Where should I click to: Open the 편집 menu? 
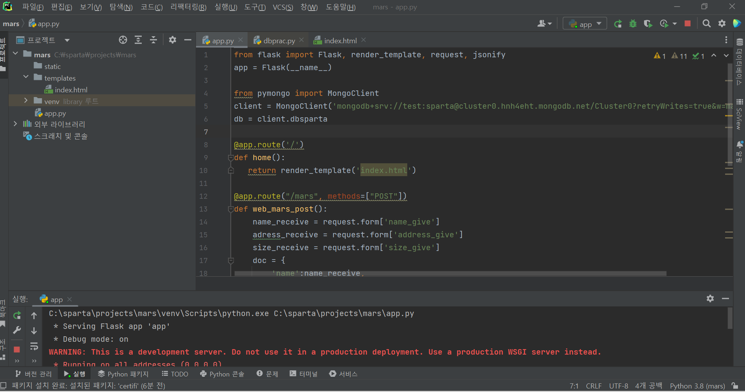(61, 7)
